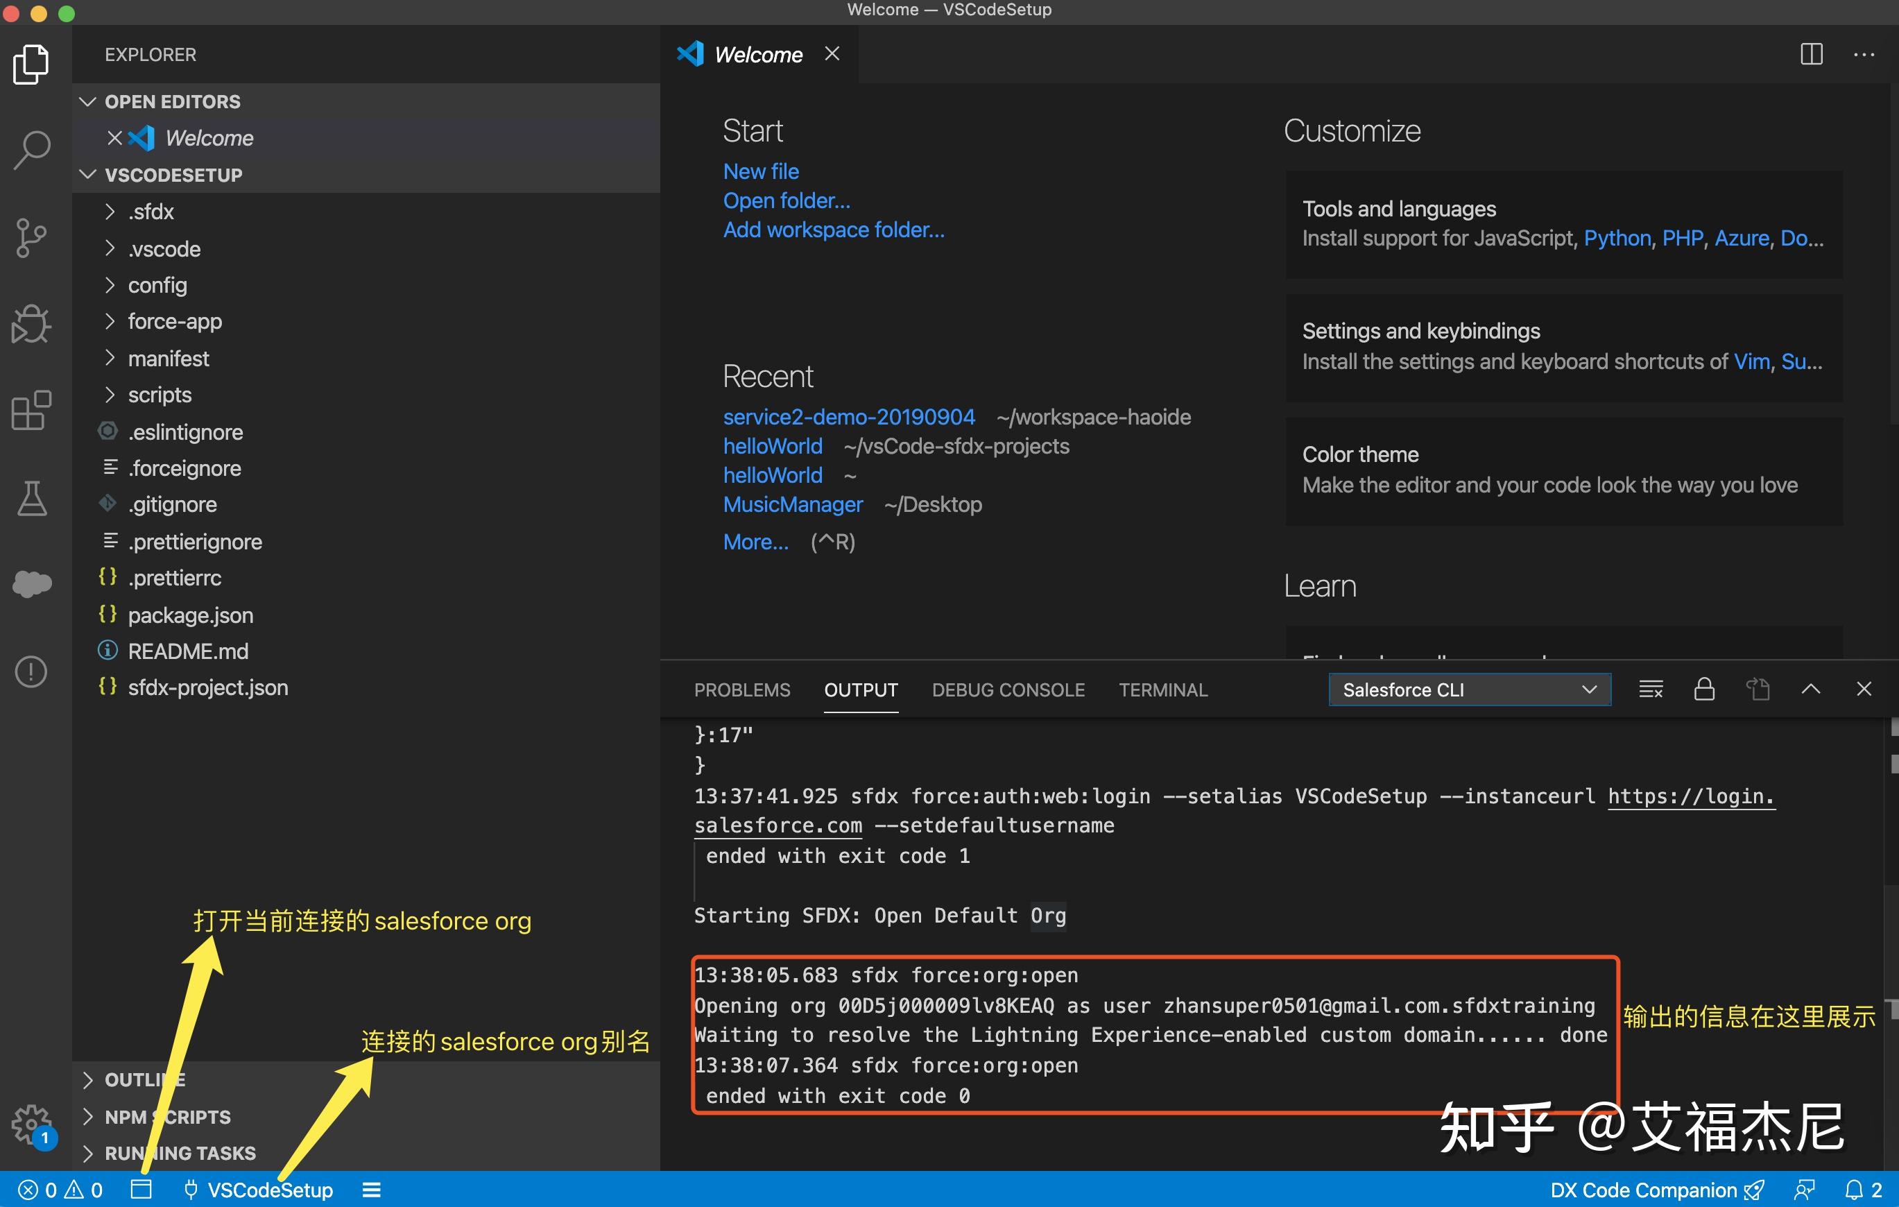Open the package.json file

[x=366, y=615]
